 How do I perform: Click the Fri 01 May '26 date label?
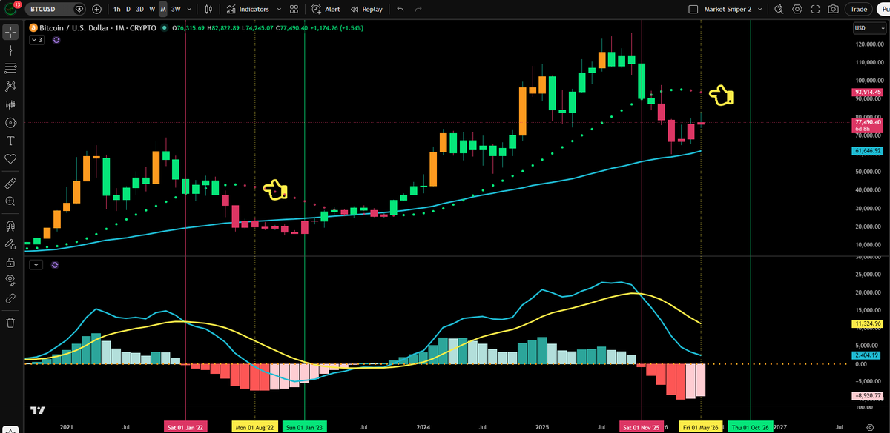pyautogui.click(x=702, y=427)
